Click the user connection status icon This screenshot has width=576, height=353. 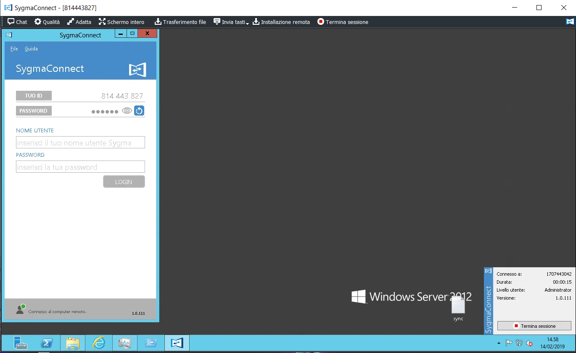pos(21,309)
